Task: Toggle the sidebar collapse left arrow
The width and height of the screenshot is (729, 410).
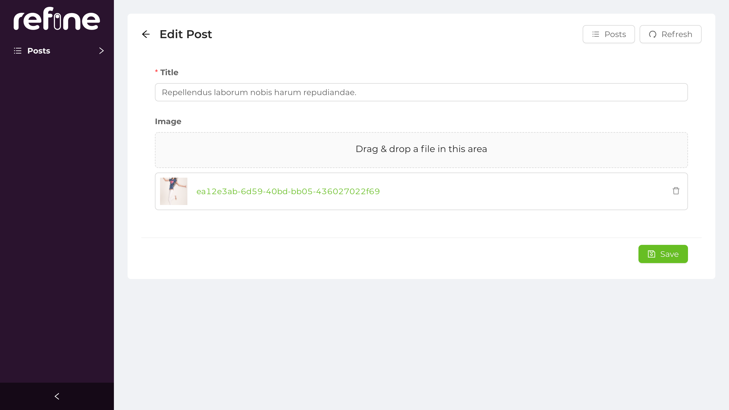Action: tap(57, 396)
